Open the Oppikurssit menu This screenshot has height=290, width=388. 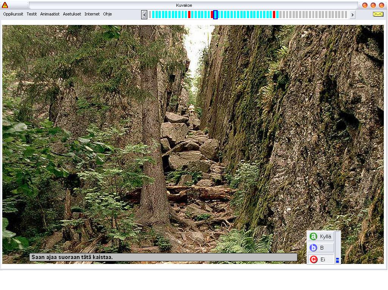coord(13,14)
